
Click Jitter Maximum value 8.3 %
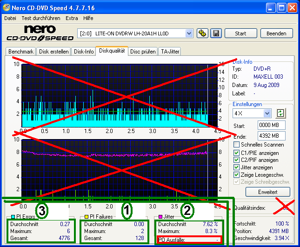[212, 231]
